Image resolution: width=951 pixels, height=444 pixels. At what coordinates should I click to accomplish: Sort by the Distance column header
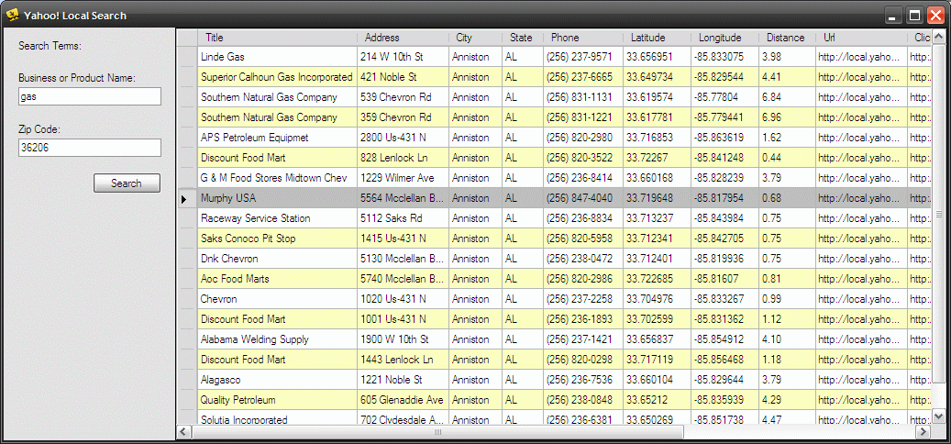point(787,38)
